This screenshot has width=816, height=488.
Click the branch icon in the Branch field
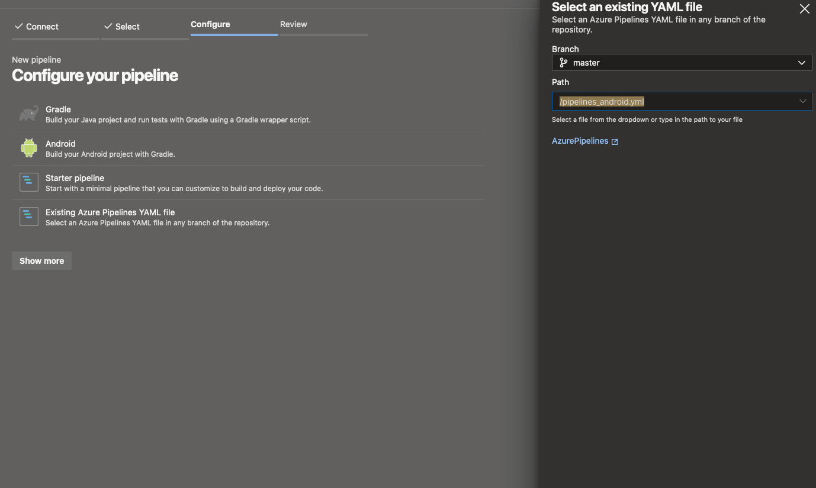click(x=563, y=63)
